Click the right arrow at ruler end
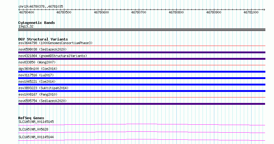Screen dimensions: 274x144 click(x=264, y=10)
